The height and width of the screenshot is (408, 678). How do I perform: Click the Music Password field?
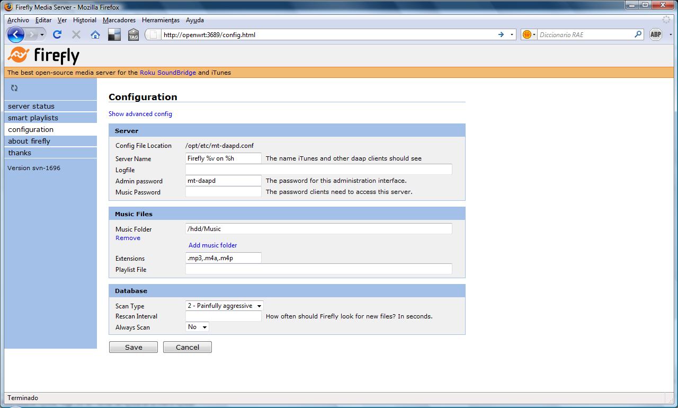(x=224, y=192)
